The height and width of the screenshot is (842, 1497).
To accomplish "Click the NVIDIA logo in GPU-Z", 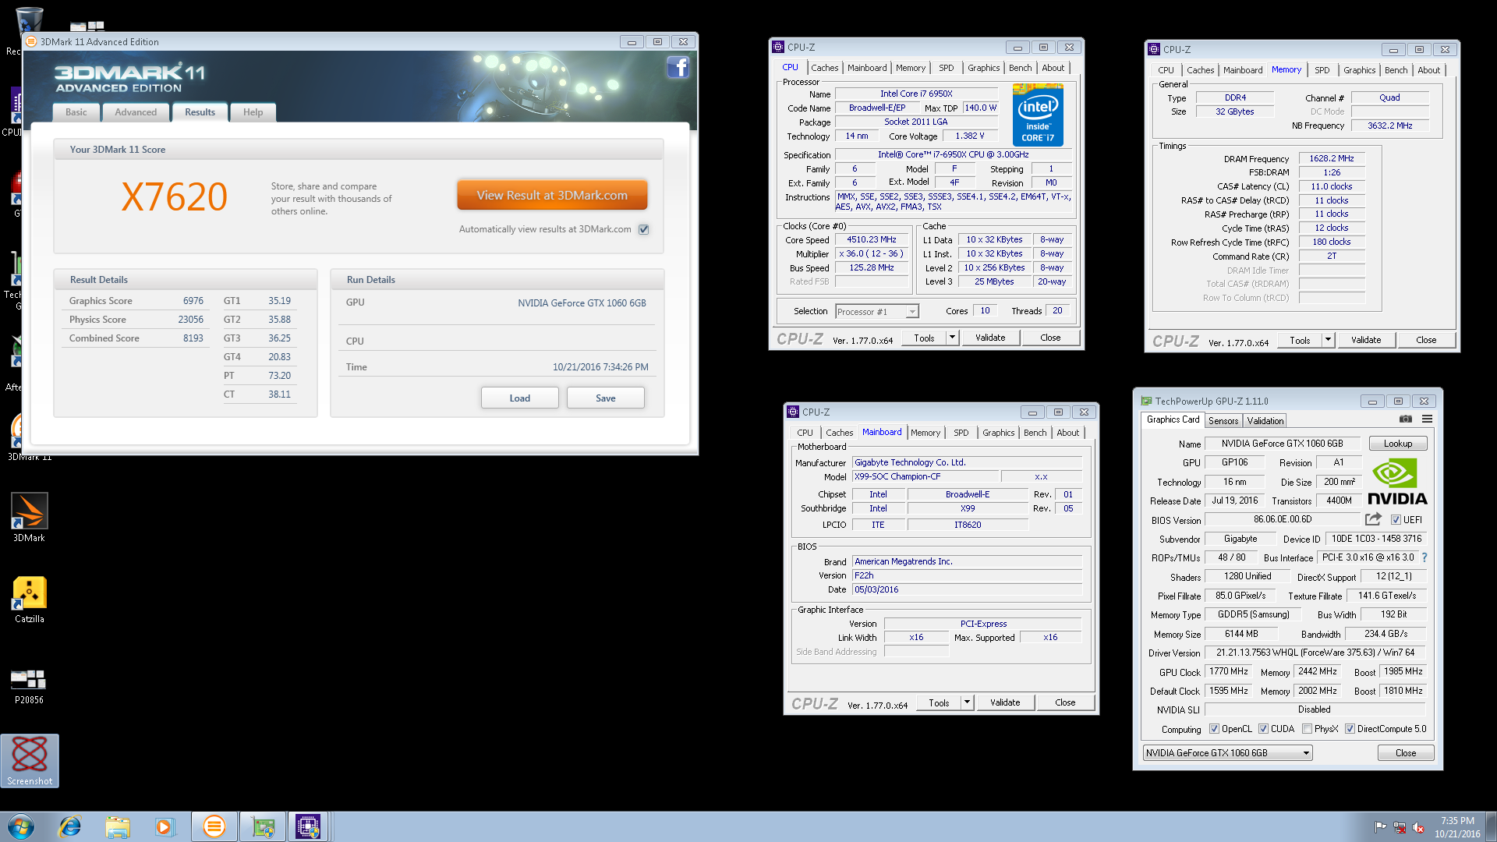I will pyautogui.click(x=1397, y=483).
